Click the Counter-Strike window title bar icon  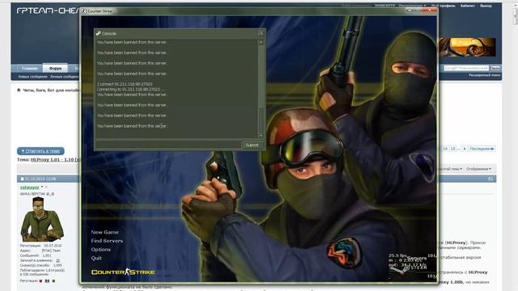(x=84, y=11)
